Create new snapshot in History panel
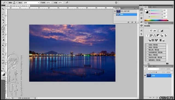The image size is (175, 100). click(x=132, y=22)
